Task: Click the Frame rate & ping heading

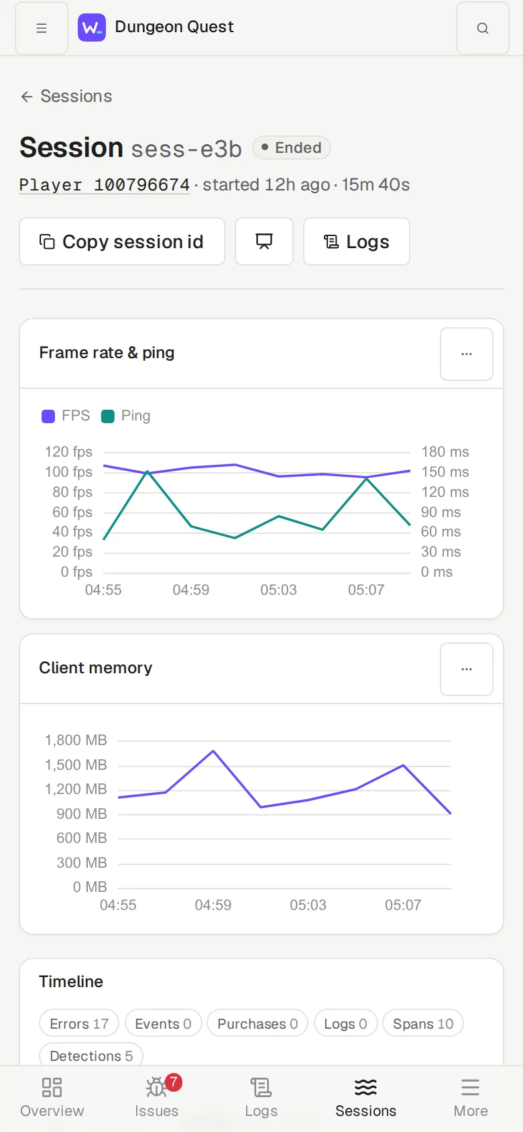Action: click(107, 353)
